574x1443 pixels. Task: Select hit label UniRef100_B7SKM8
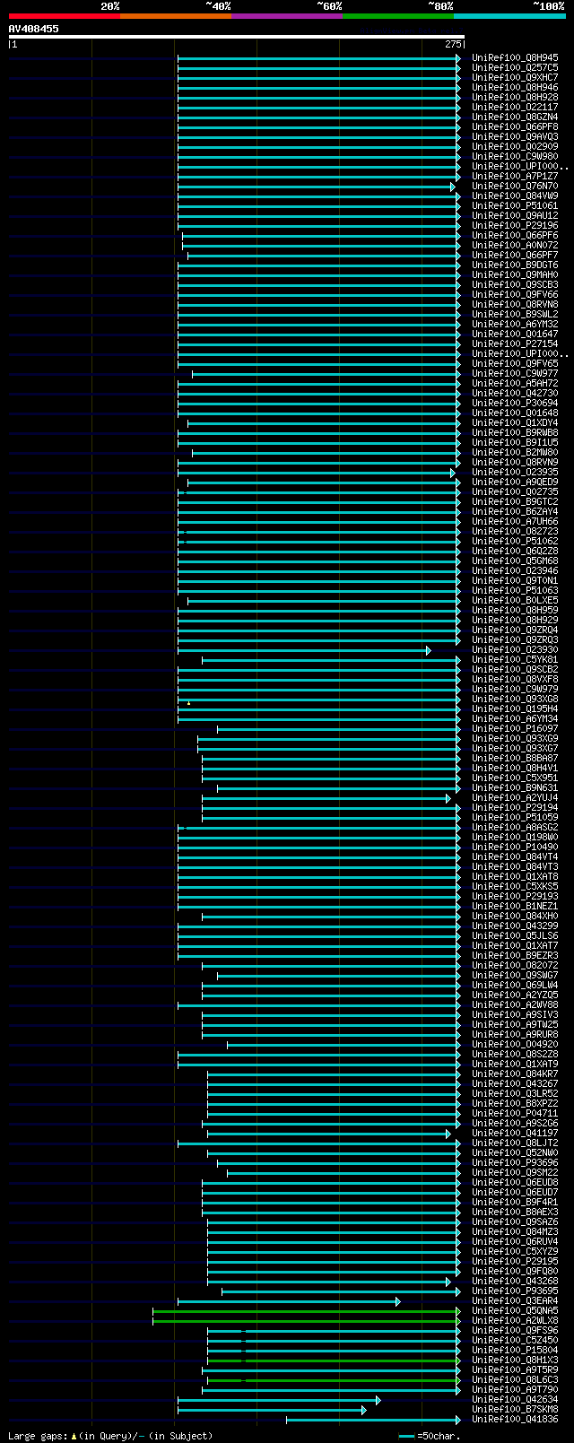[515, 1410]
